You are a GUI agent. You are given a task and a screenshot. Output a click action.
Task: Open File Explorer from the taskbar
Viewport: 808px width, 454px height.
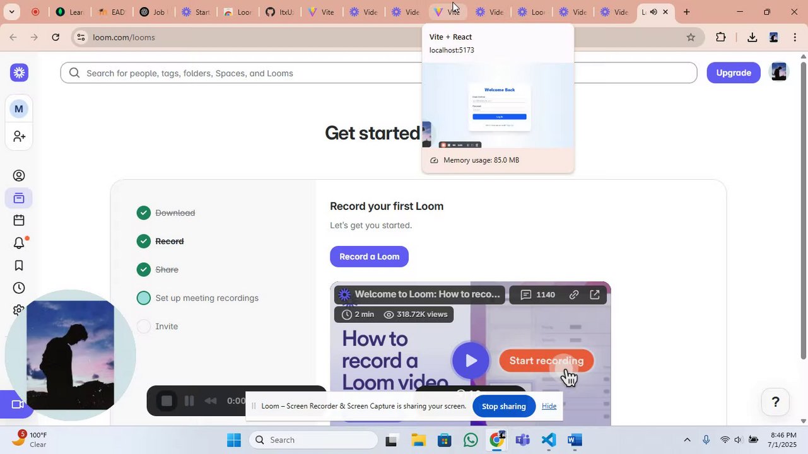[418, 439]
